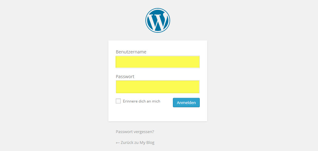Screen dimensions: 318x151
Task: Click the Erinnere dich an mich label text
Action: click(142, 101)
